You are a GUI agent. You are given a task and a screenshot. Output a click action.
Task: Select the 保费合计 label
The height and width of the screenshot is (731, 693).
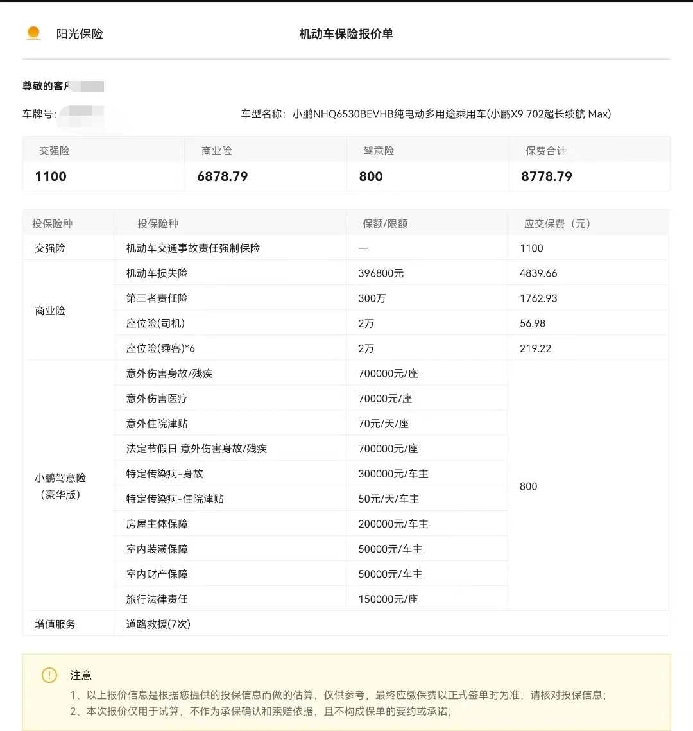(x=545, y=151)
